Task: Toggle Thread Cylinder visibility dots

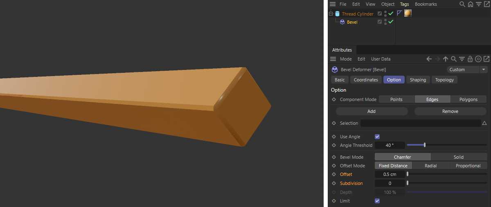Action: 385,13
